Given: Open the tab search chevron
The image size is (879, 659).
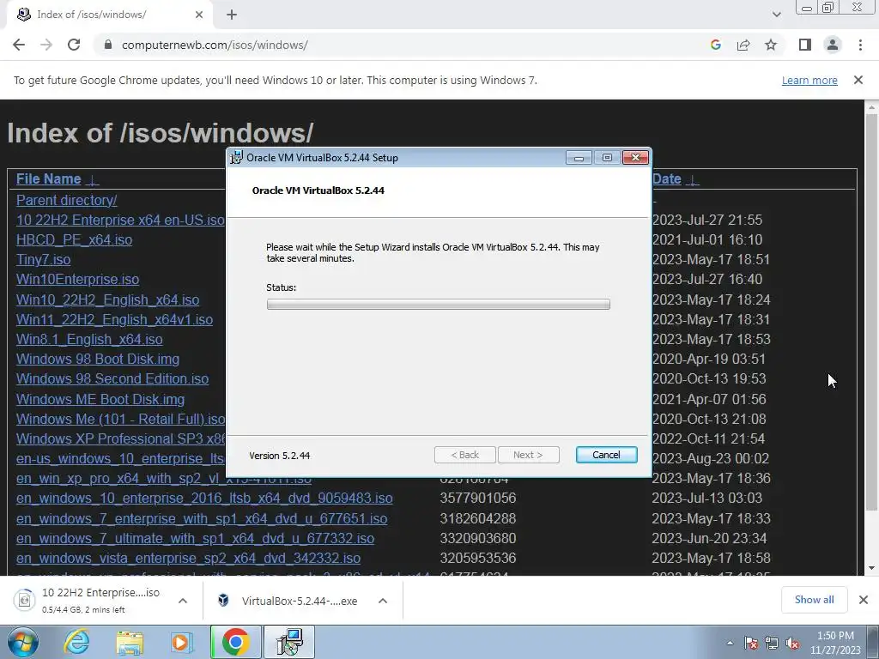Looking at the screenshot, I should [776, 15].
